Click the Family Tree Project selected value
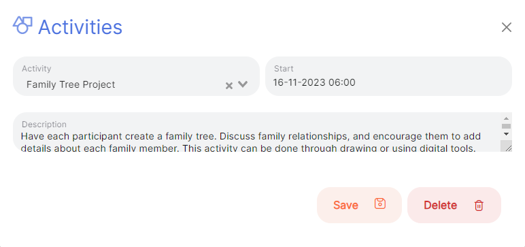This screenshot has width=525, height=247. coord(71,84)
